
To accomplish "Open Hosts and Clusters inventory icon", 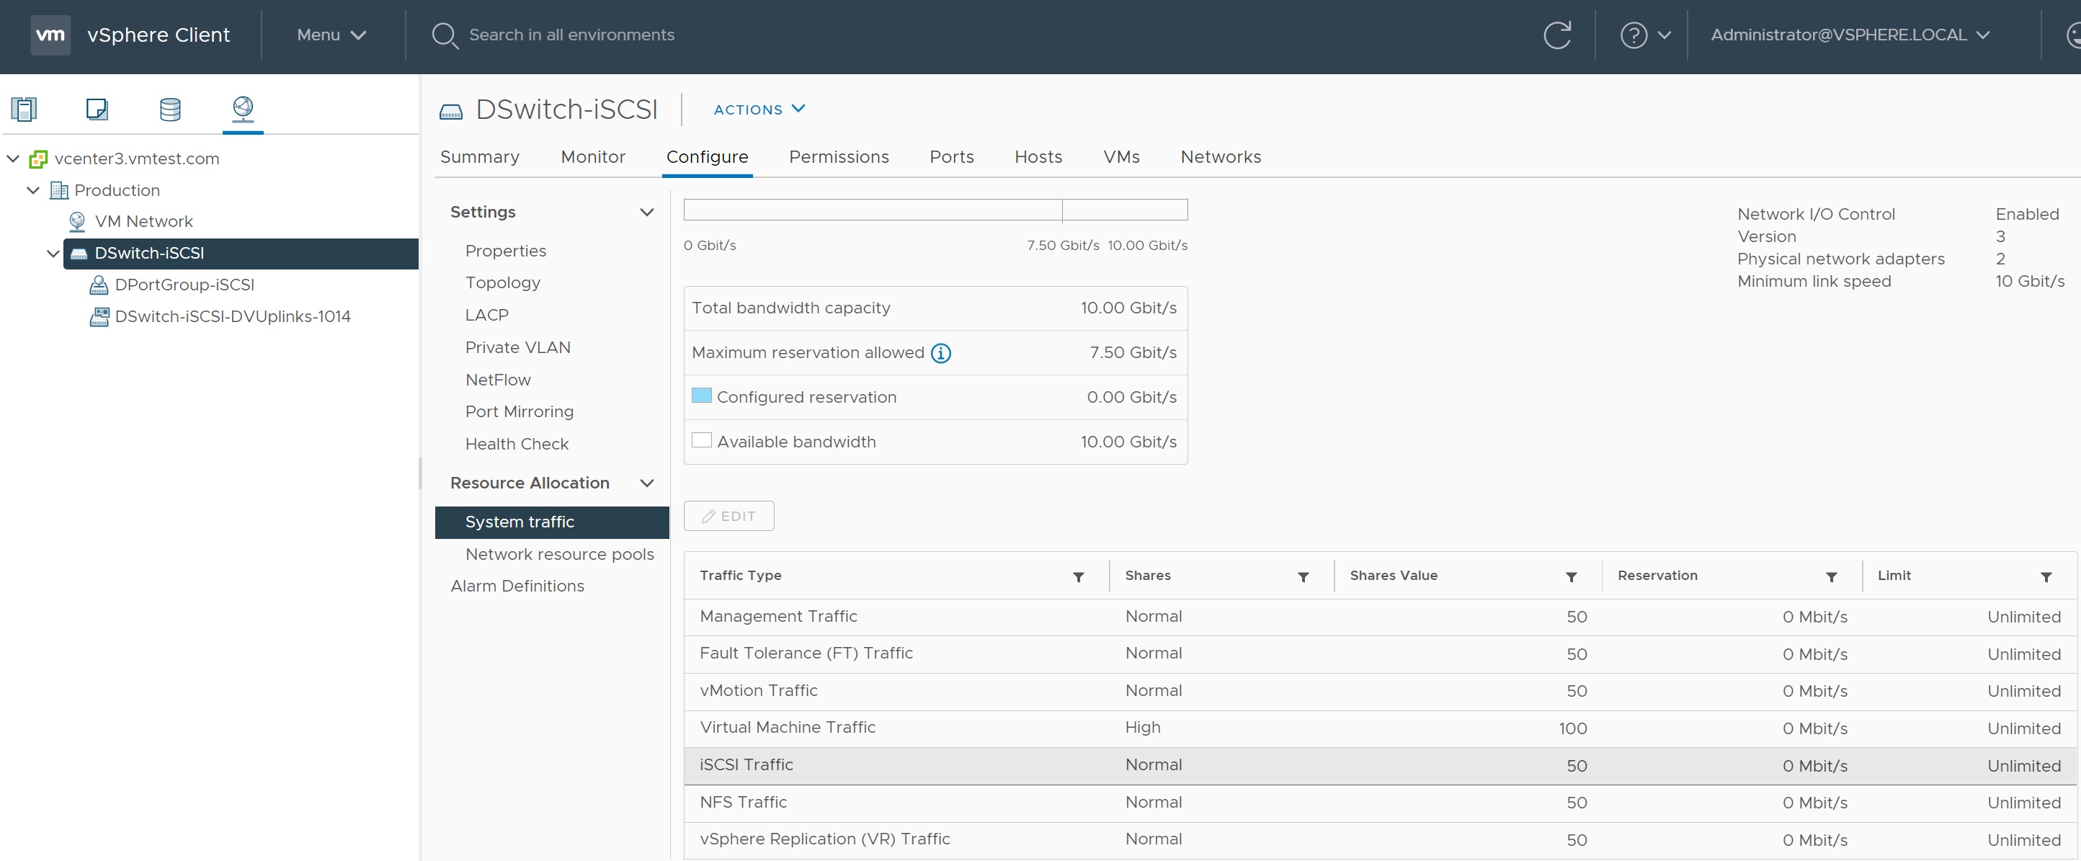I will point(24,109).
